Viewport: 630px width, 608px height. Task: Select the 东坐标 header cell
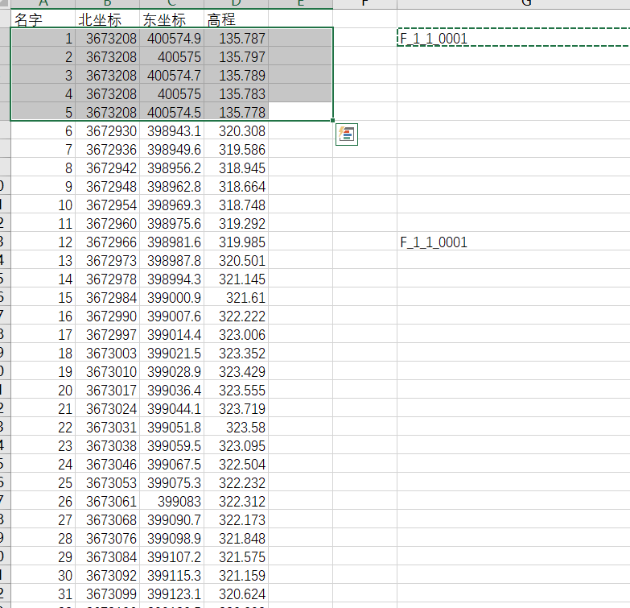(171, 20)
